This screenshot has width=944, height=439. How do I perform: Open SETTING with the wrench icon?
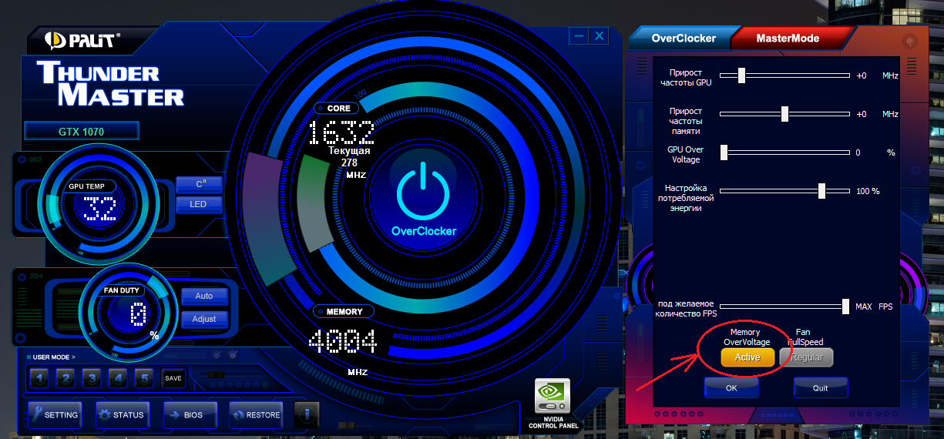click(x=55, y=414)
